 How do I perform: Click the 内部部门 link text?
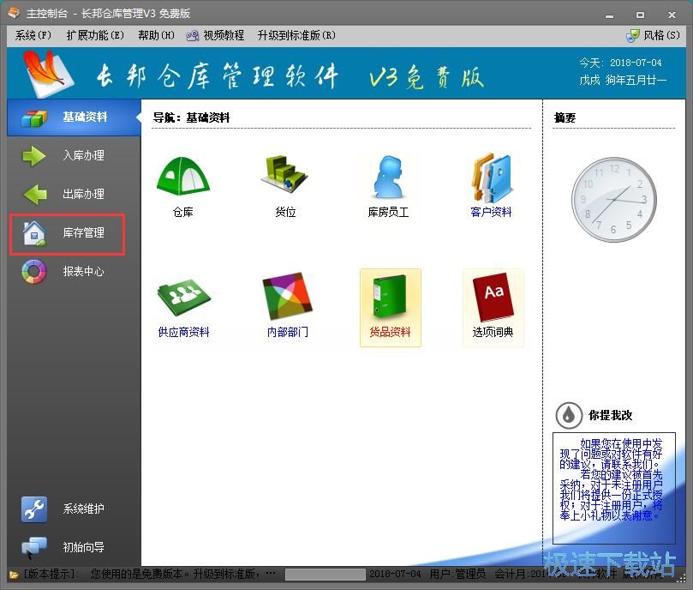point(287,333)
